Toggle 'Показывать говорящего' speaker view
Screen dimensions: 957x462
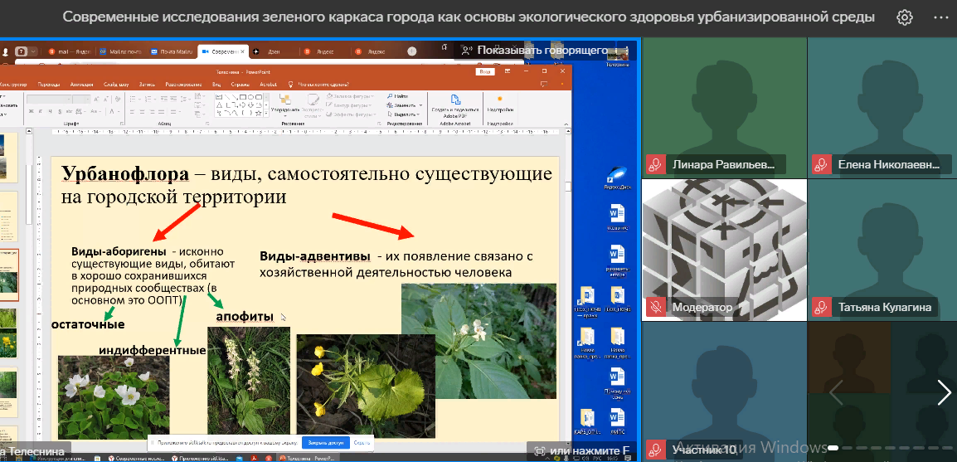click(543, 51)
